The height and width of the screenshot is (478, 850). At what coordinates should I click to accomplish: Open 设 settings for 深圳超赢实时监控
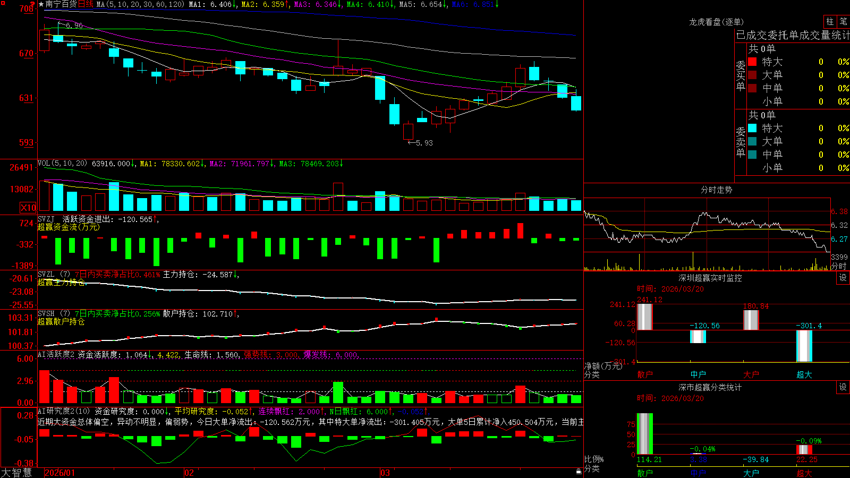pos(843,278)
